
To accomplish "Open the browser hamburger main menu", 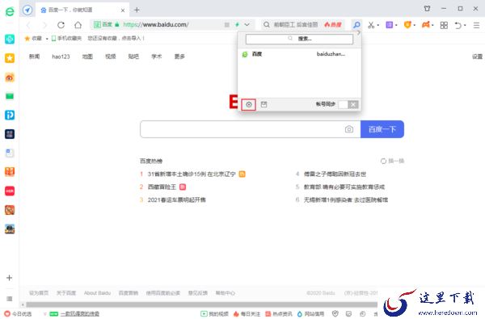I will [x=476, y=25].
